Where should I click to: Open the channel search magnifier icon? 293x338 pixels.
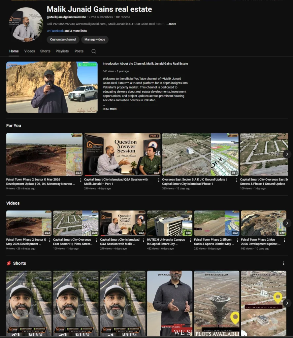click(x=93, y=51)
